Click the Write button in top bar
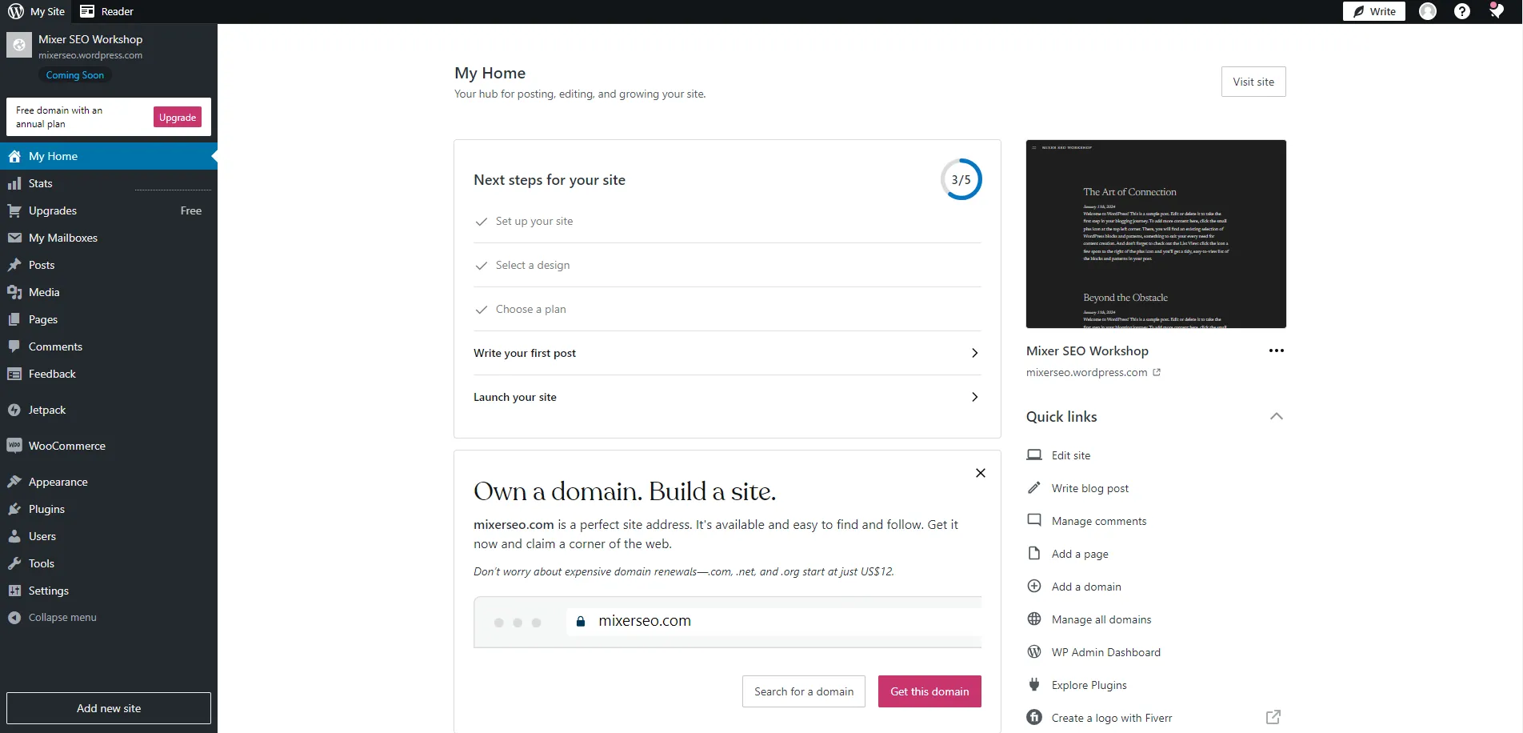This screenshot has width=1523, height=733. point(1374,11)
